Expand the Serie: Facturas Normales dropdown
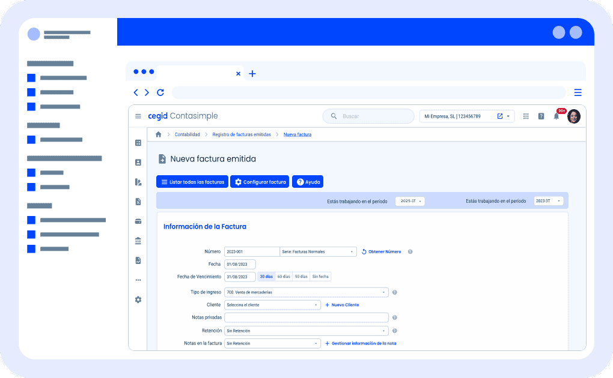This screenshot has height=378, width=613. click(319, 252)
